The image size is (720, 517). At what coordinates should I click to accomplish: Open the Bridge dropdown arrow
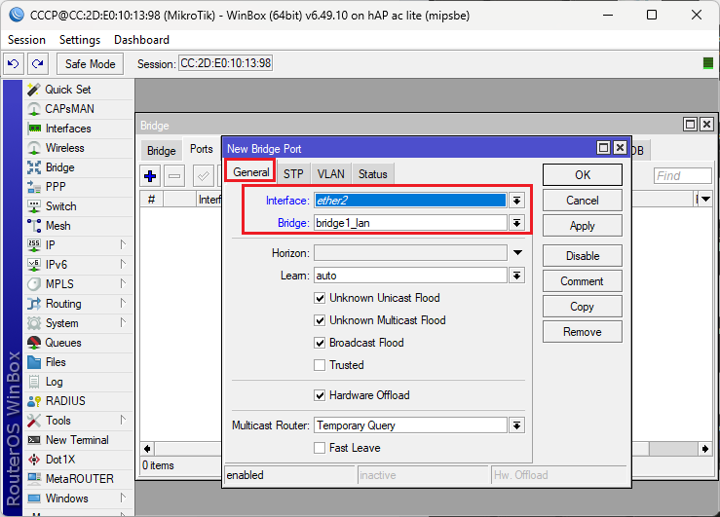coord(517,223)
